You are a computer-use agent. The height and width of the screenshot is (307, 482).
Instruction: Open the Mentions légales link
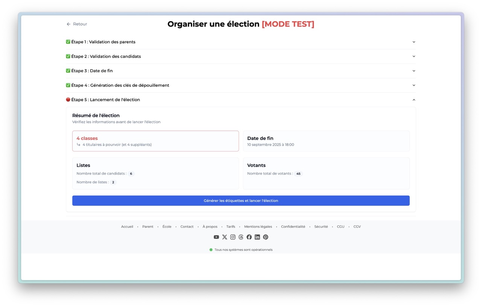point(258,226)
